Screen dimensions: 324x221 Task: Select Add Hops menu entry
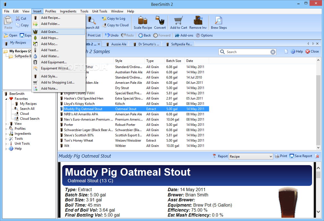59,38
